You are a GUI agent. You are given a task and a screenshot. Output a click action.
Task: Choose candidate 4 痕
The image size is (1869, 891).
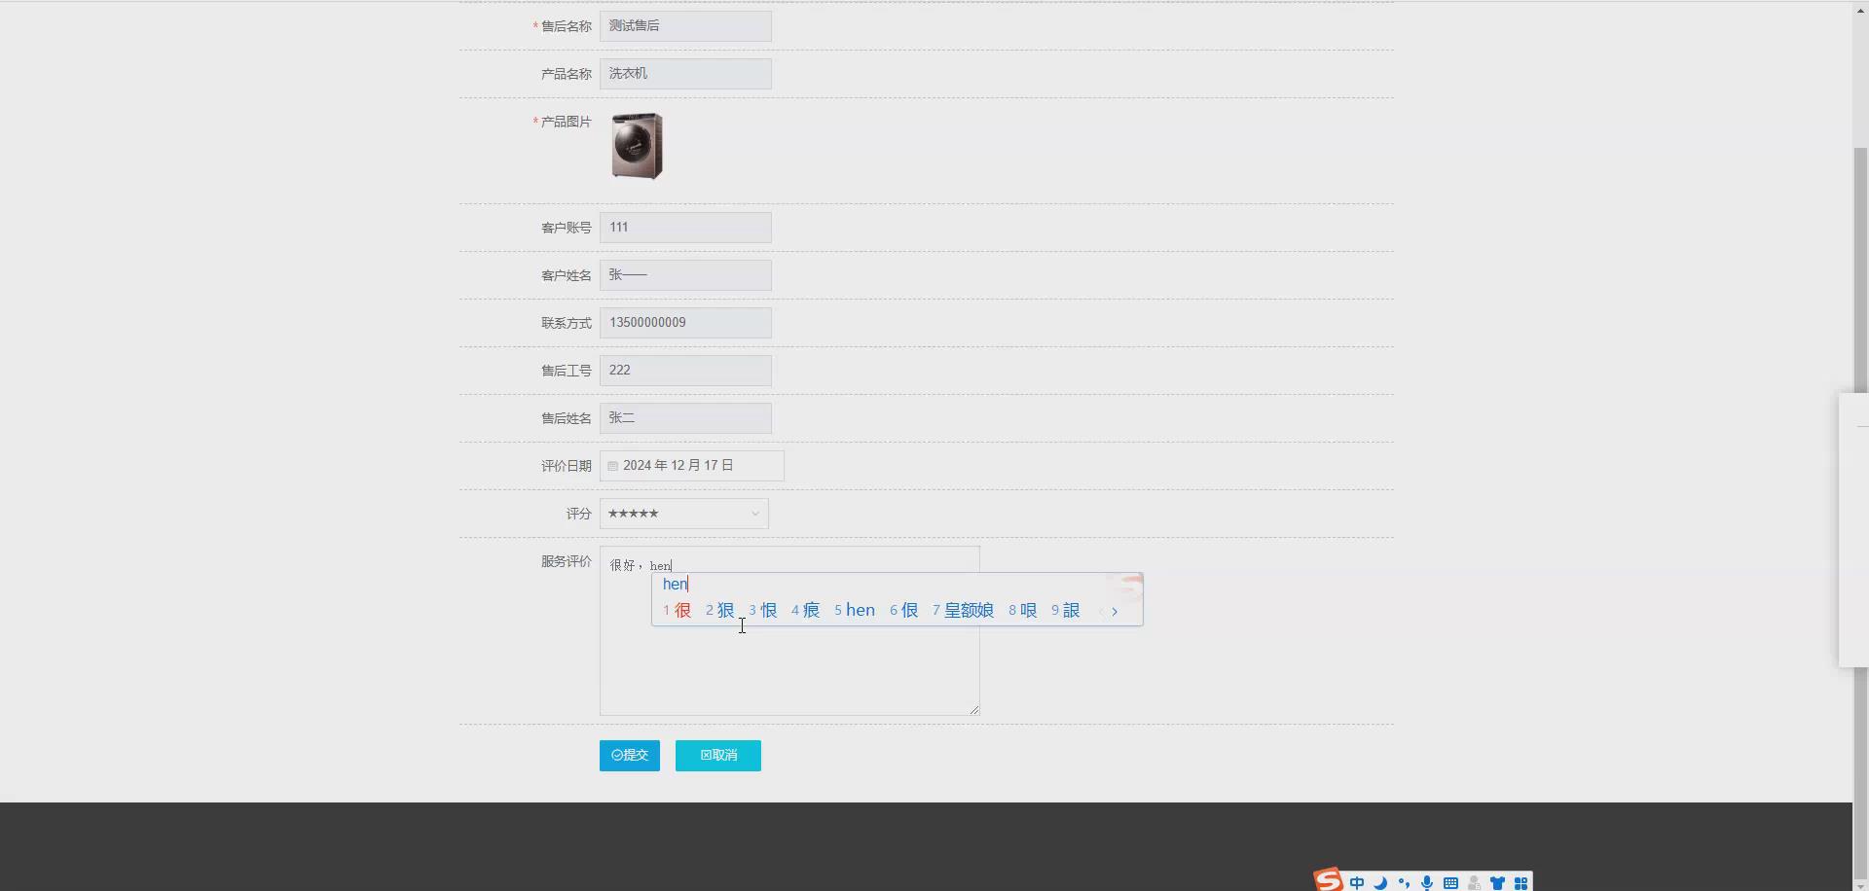806,611
